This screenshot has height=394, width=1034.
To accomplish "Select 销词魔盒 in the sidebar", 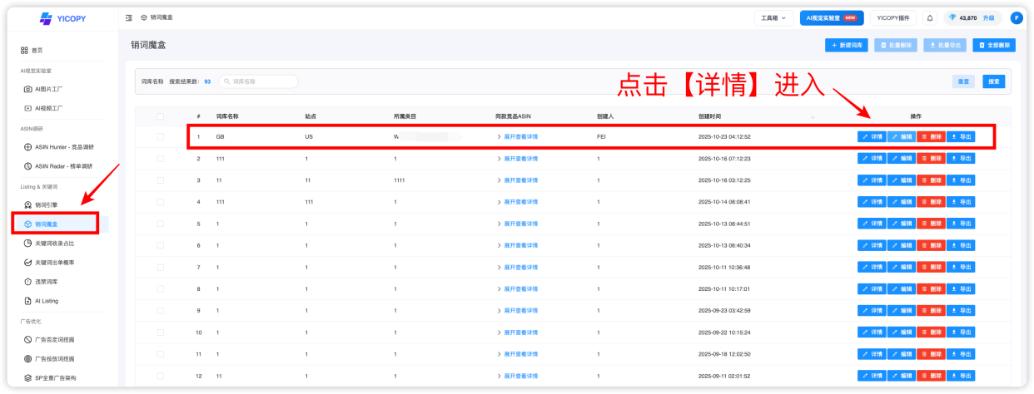I will pos(56,224).
